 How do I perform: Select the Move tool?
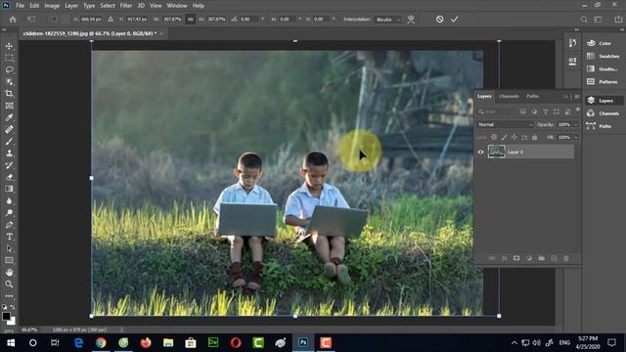coord(9,46)
